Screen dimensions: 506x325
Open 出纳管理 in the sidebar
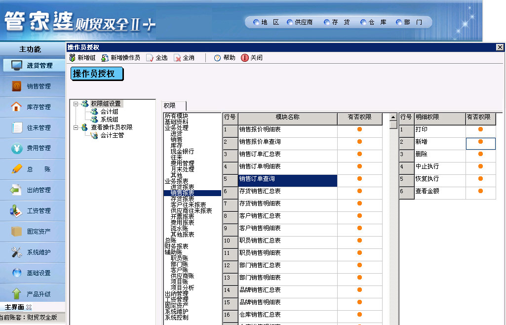(x=33, y=190)
